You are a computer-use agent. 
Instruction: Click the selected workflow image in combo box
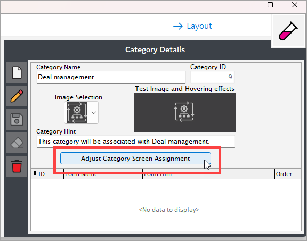click(77, 113)
